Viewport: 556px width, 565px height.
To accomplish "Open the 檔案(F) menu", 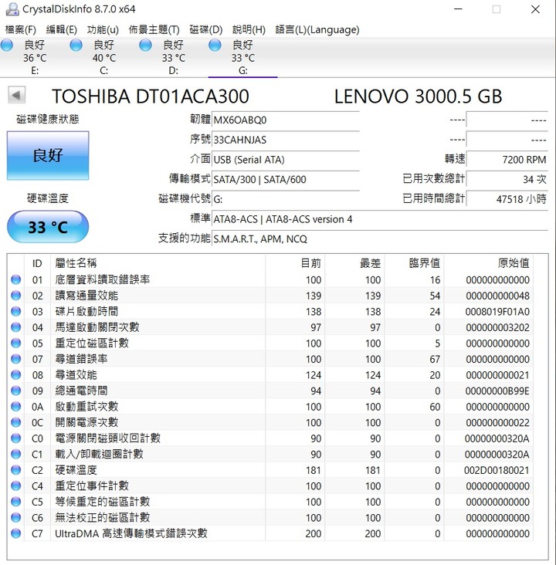I will 20,29.
